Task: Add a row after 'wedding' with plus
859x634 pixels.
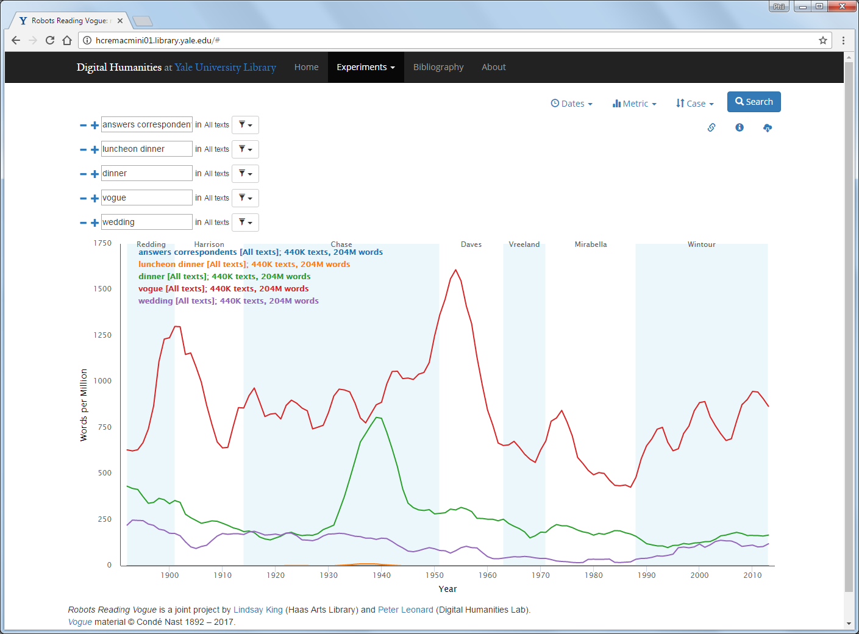Action: (94, 223)
